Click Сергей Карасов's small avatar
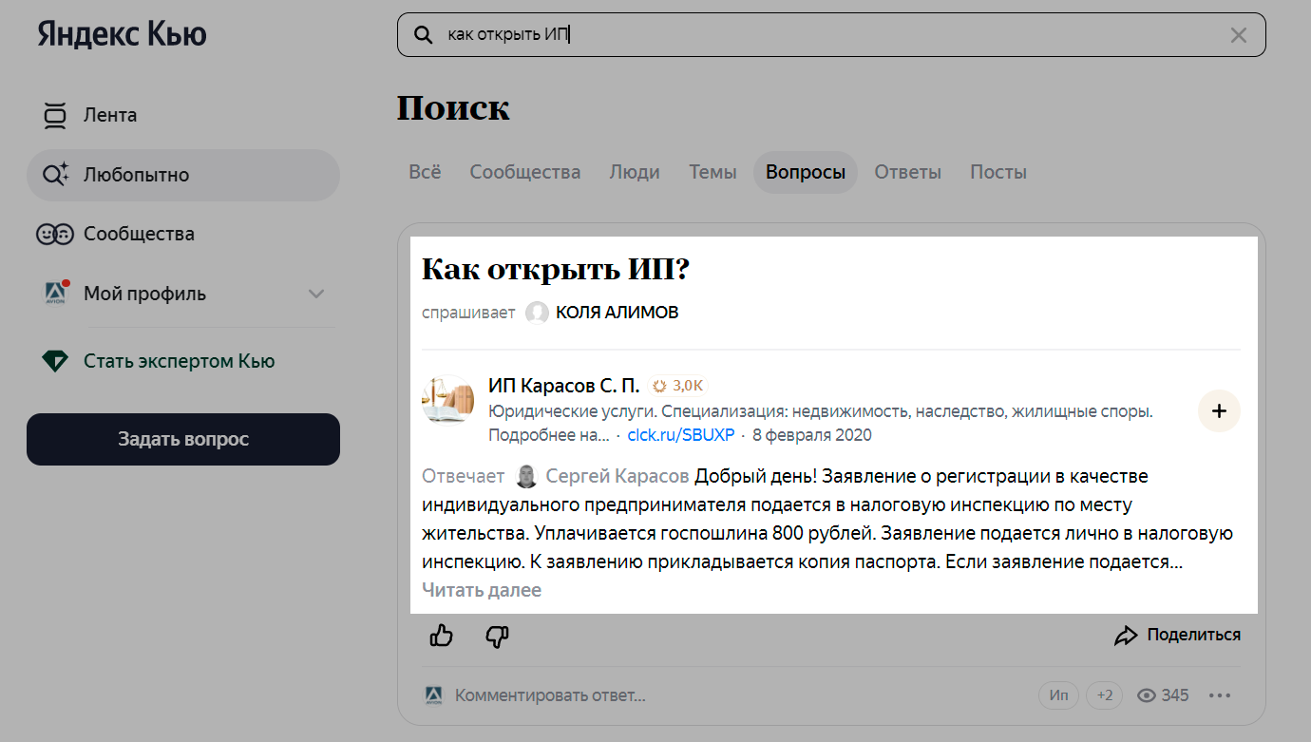 click(526, 476)
